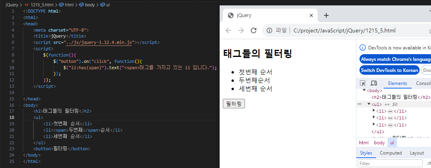Select body symbol in VS Code breadcrumb
This screenshot has width=431, height=168.
pos(87,5)
